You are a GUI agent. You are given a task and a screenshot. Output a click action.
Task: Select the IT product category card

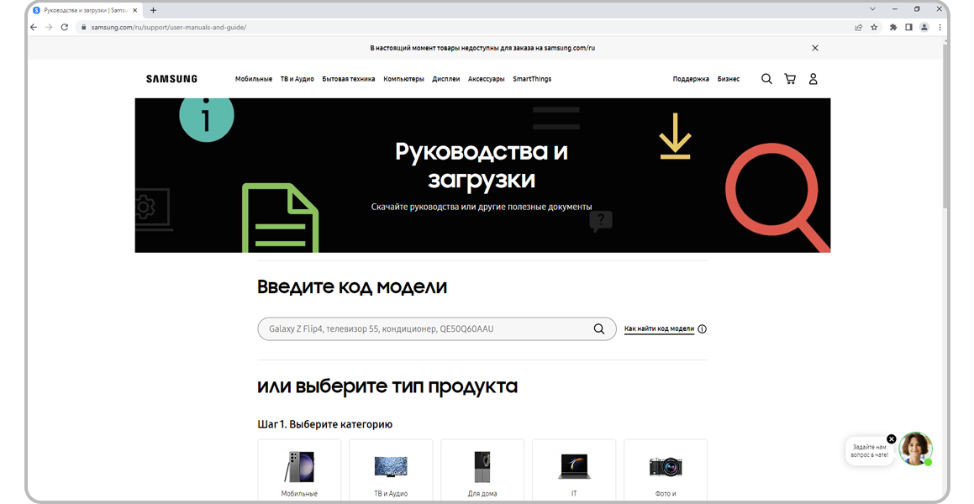point(574,470)
